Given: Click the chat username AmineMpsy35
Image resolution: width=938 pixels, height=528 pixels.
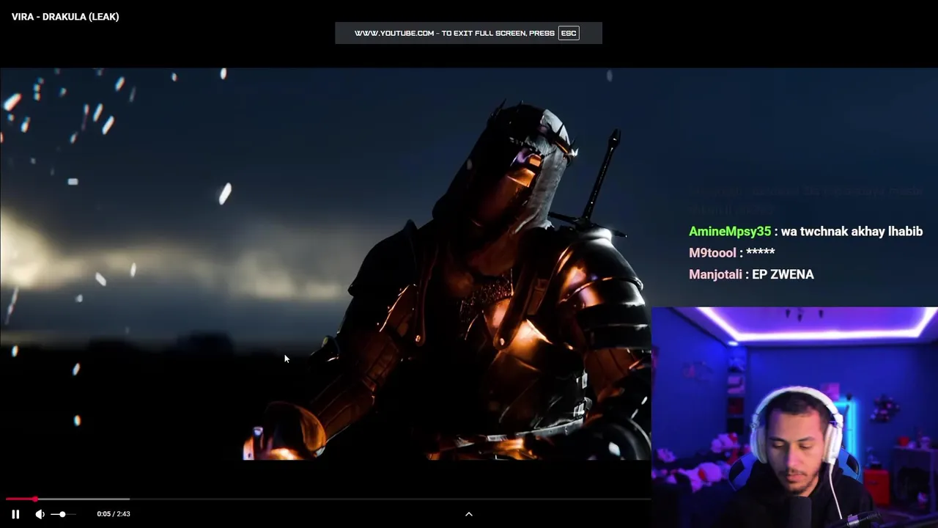Looking at the screenshot, I should coord(730,232).
